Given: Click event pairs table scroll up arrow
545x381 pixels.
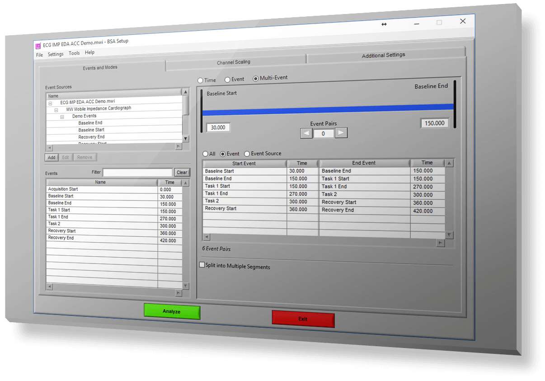Looking at the screenshot, I should (x=449, y=163).
